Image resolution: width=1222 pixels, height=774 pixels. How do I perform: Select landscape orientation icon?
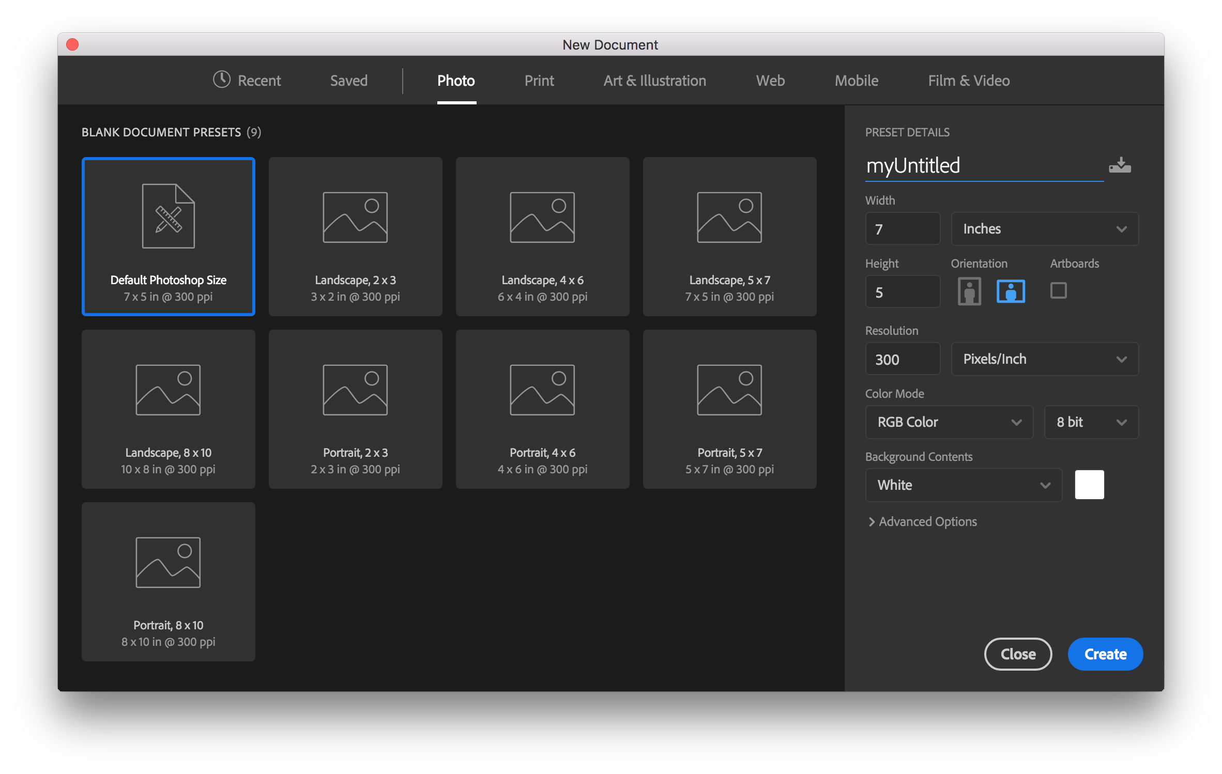(x=1011, y=291)
